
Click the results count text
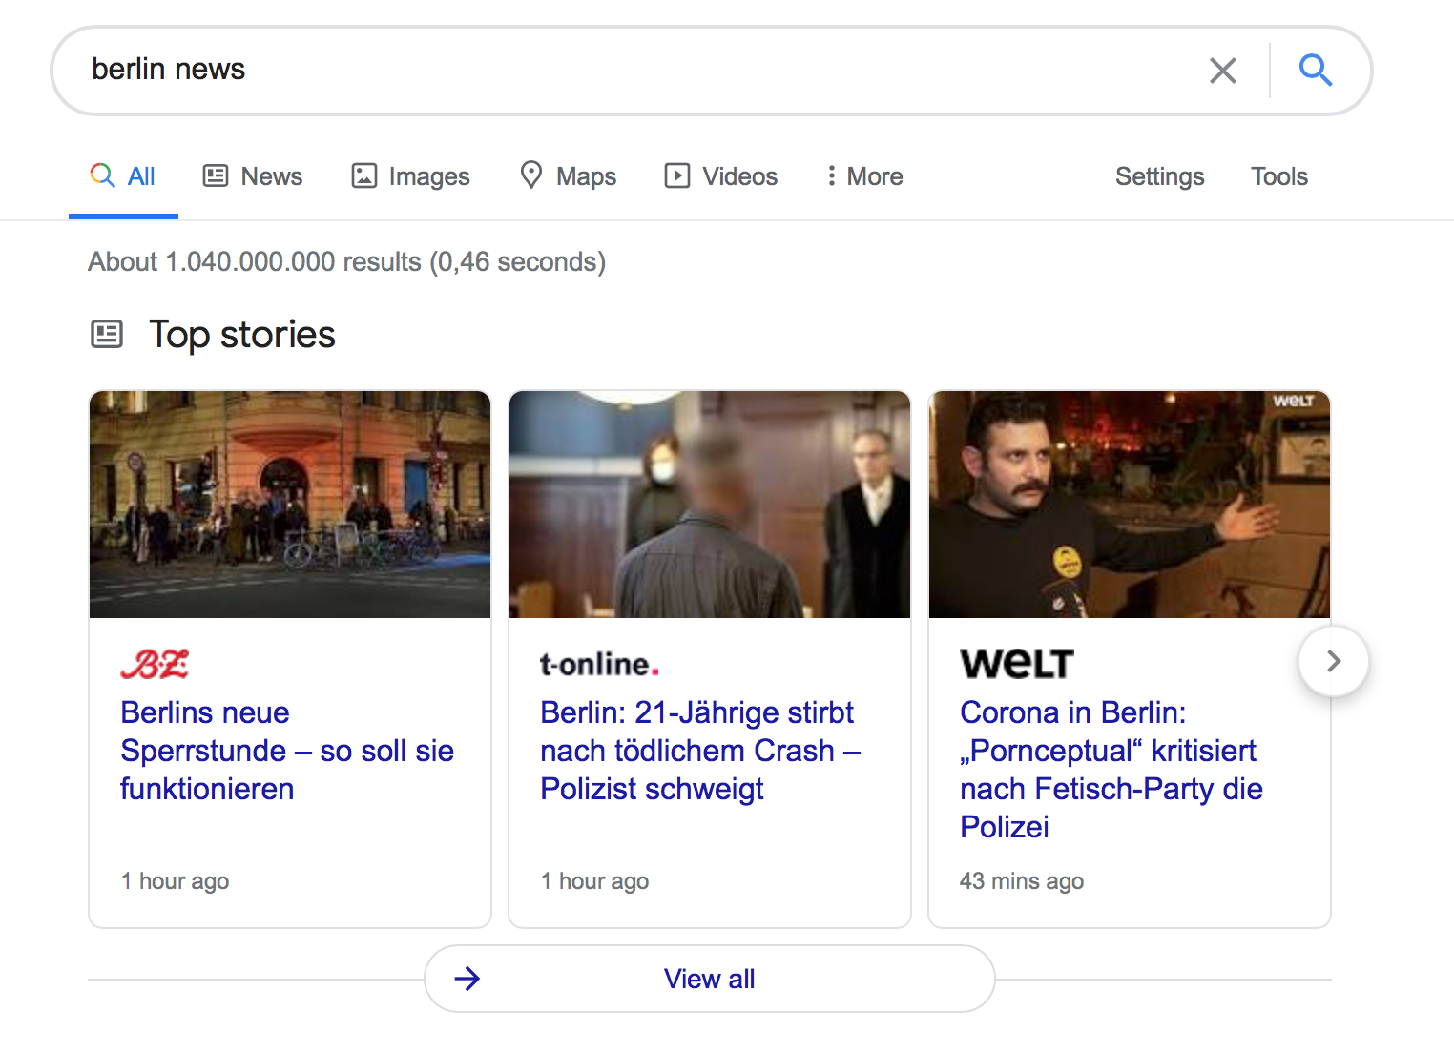347,262
